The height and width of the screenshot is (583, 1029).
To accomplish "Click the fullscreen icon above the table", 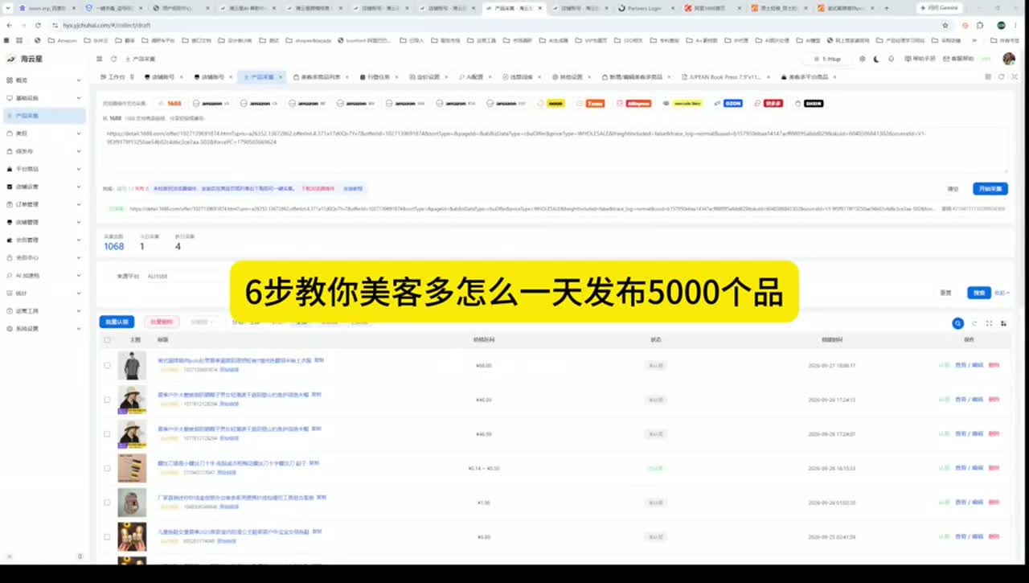I will (989, 323).
